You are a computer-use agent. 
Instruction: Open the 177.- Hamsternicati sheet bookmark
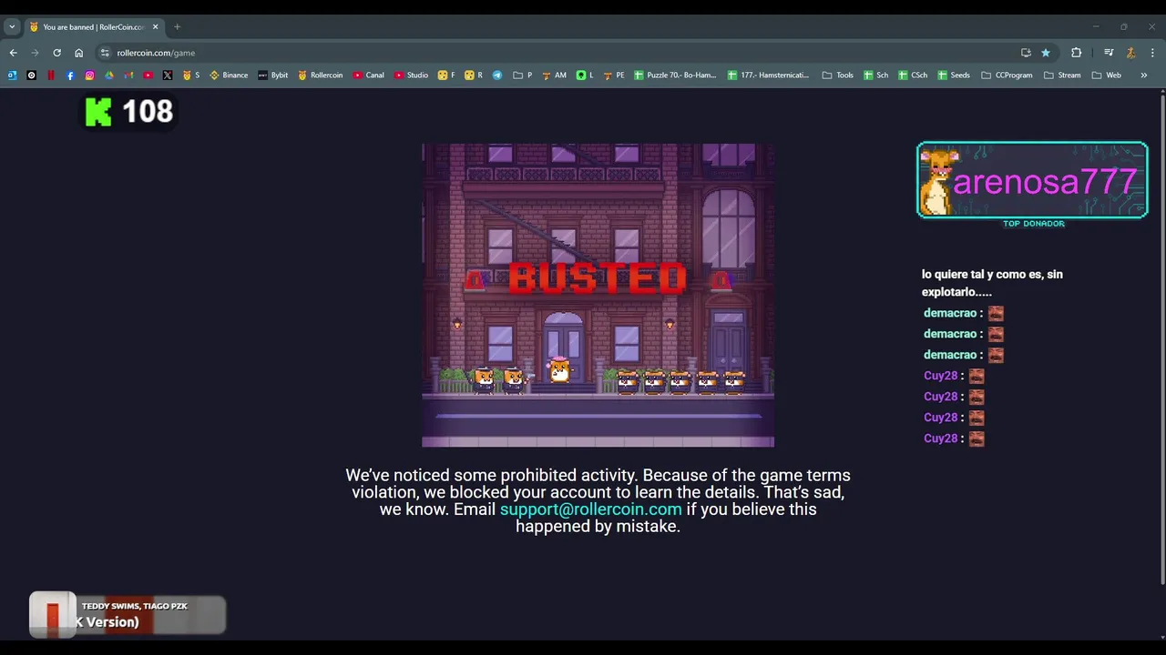(x=769, y=76)
